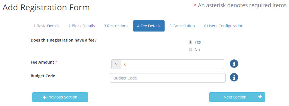Select the active 4 Fee Details tab
Screen dimensions: 289x106
tap(149, 26)
